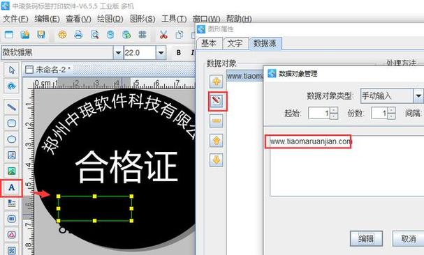424x255 pixels.
Task: Increase the 份数 value stepper
Action: tap(392, 110)
